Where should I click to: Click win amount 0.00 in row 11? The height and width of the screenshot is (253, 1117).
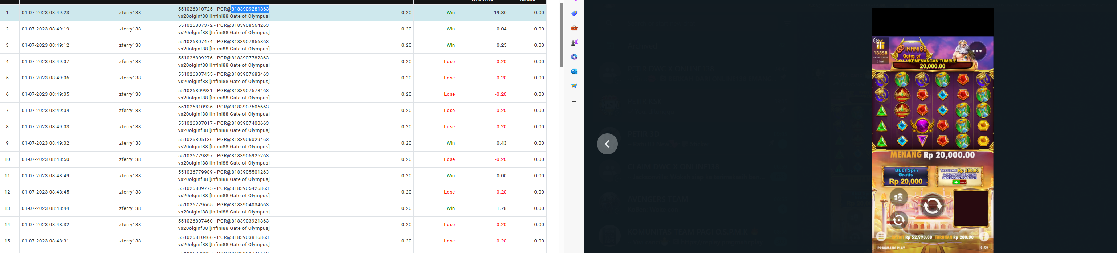click(502, 176)
